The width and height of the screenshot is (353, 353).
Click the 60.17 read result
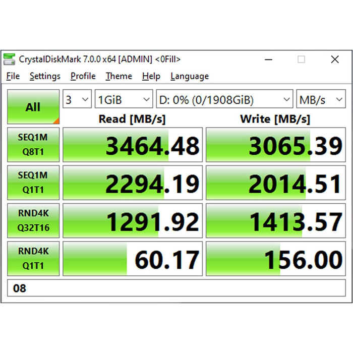[x=133, y=259]
